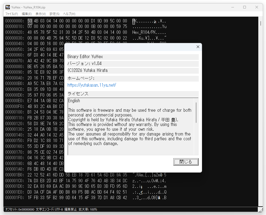The image size is (266, 215).
Task: Open the 表示(V) menu
Action: 40,14
